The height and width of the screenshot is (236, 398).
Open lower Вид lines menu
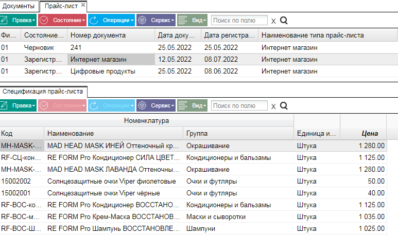[x=192, y=105]
